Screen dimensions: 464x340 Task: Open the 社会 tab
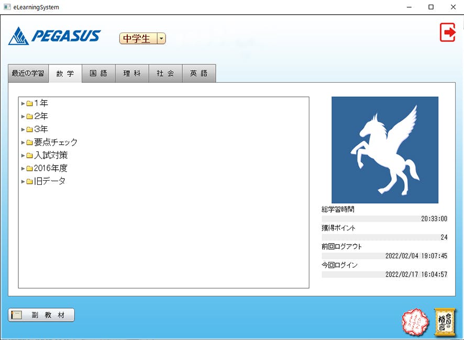165,74
